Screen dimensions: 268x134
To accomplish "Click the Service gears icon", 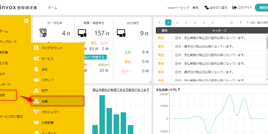I will (36, 59).
